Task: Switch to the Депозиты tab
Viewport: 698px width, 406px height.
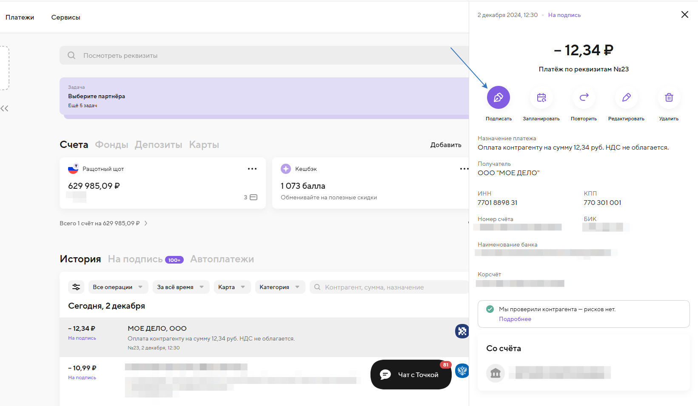Action: click(158, 145)
